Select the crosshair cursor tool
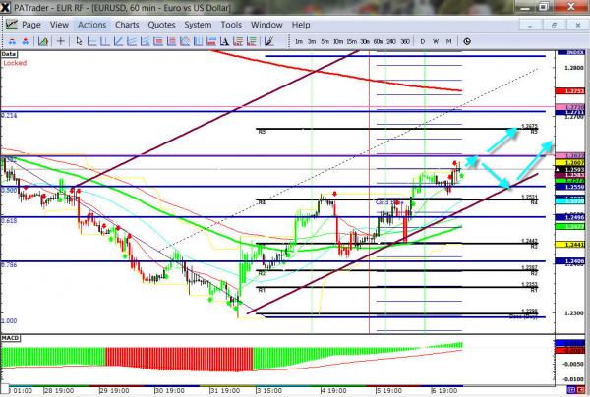The height and width of the screenshot is (397, 590). [61, 41]
